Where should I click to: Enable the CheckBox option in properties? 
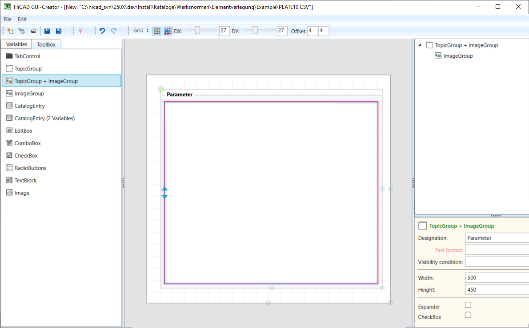click(468, 315)
